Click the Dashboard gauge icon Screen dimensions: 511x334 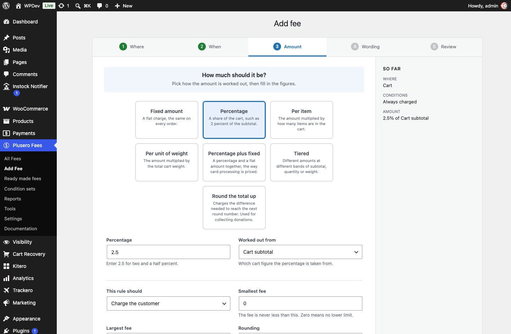[6, 22]
